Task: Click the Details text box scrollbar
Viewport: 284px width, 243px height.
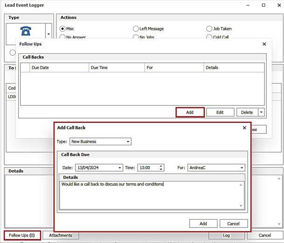Action: pyautogui.click(x=241, y=195)
